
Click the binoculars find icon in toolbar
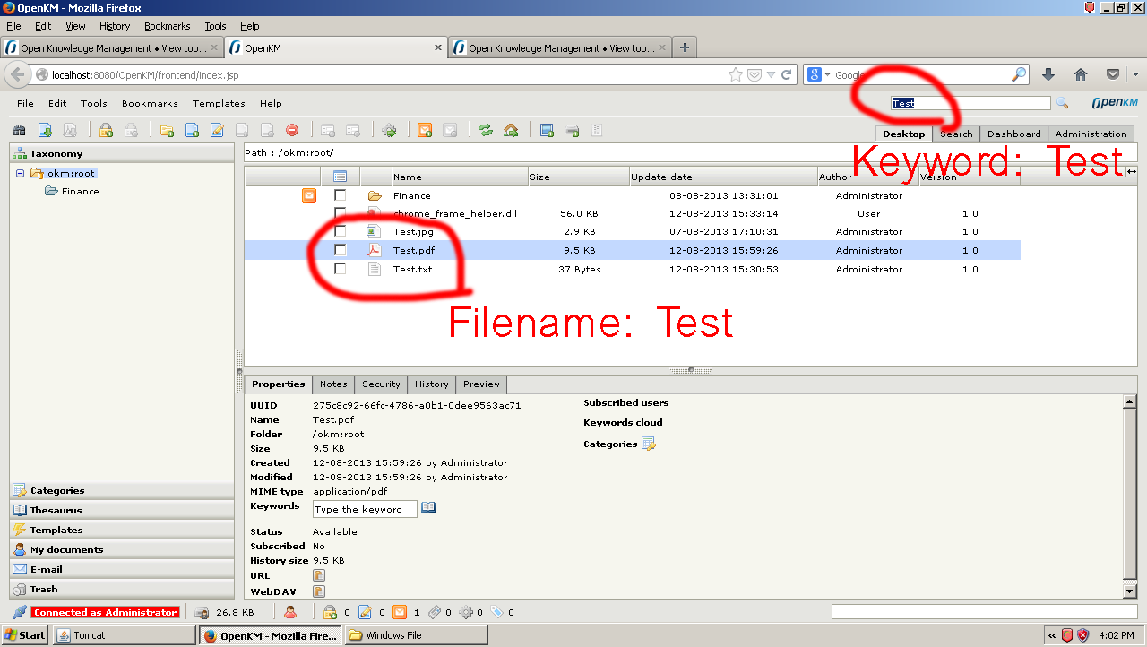click(x=19, y=131)
